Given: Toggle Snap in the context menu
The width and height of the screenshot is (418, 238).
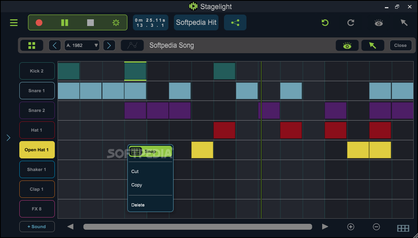Looking at the screenshot, I should 150,151.
